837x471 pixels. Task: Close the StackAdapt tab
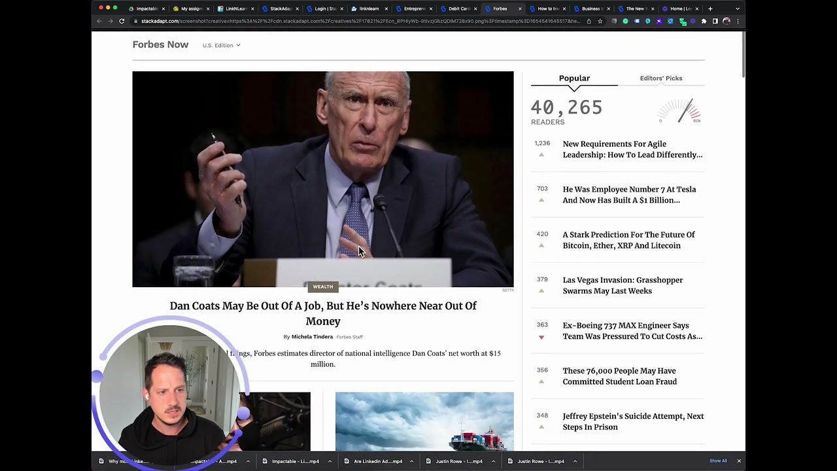point(297,9)
